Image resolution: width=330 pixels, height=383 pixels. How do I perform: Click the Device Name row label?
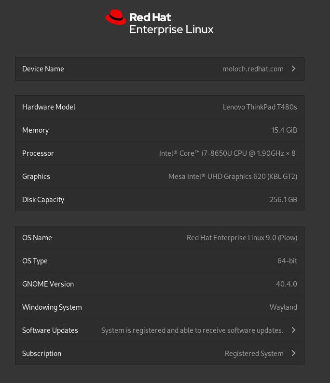click(43, 69)
